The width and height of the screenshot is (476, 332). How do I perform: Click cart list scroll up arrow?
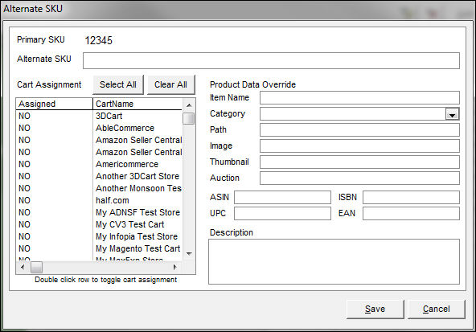(x=189, y=105)
